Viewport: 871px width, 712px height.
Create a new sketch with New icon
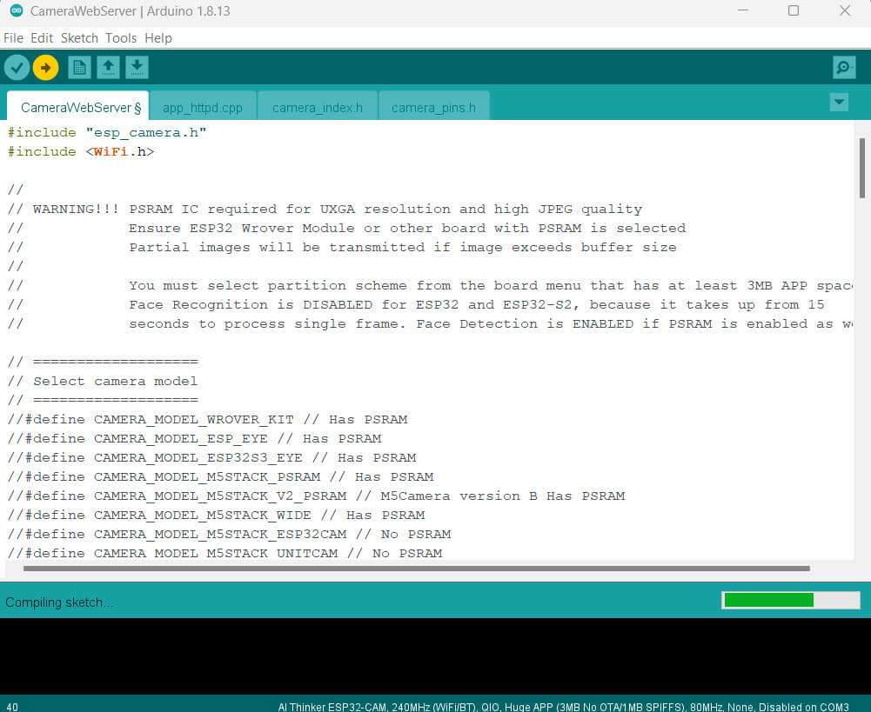coord(79,67)
